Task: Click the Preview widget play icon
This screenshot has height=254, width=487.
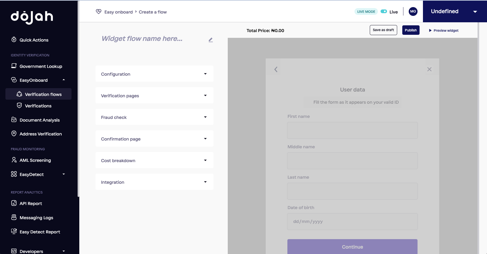Action: click(430, 30)
